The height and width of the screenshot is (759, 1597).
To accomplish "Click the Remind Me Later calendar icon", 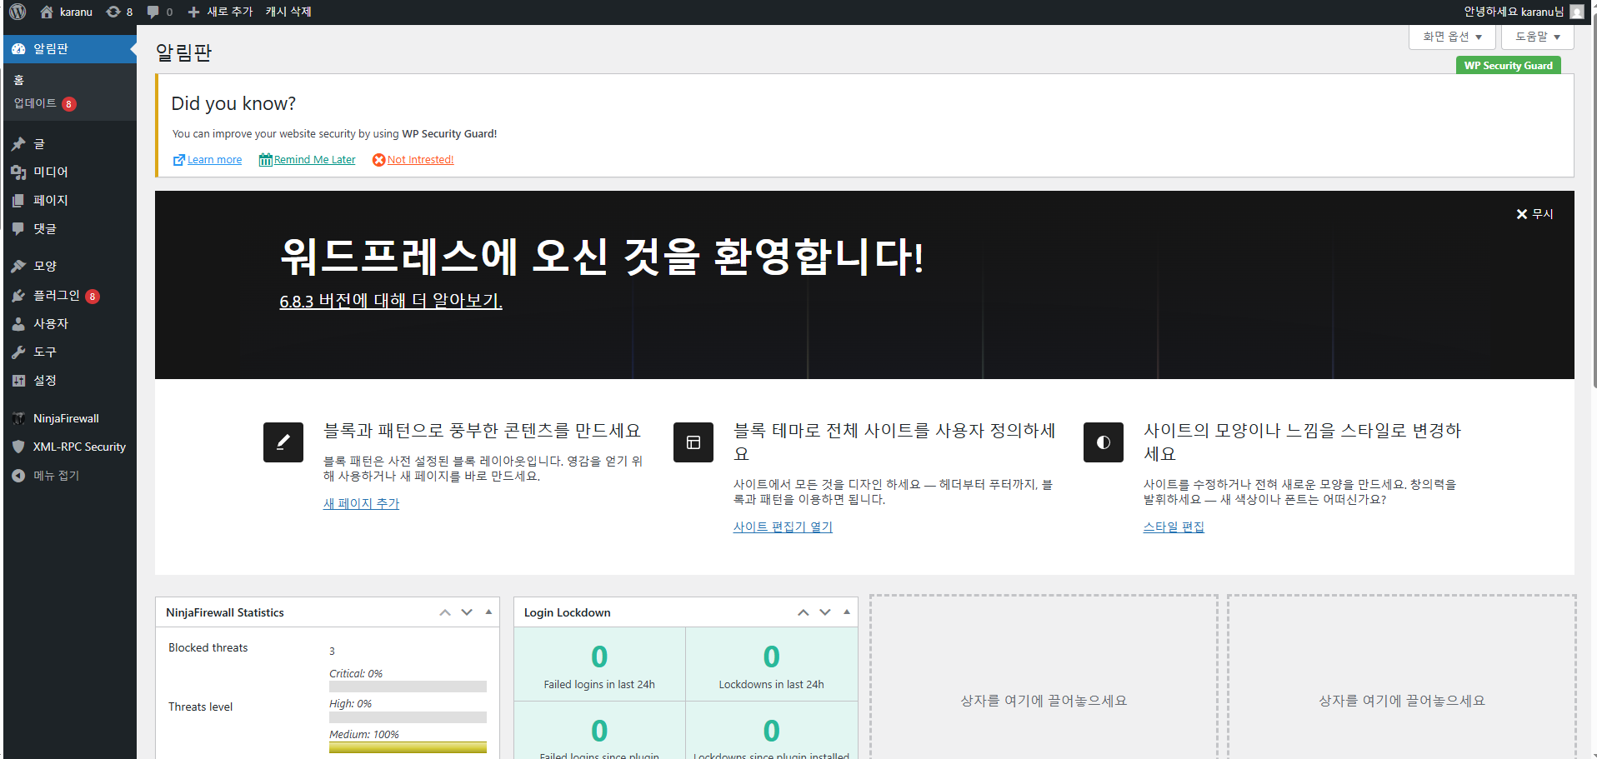I will 265,160.
